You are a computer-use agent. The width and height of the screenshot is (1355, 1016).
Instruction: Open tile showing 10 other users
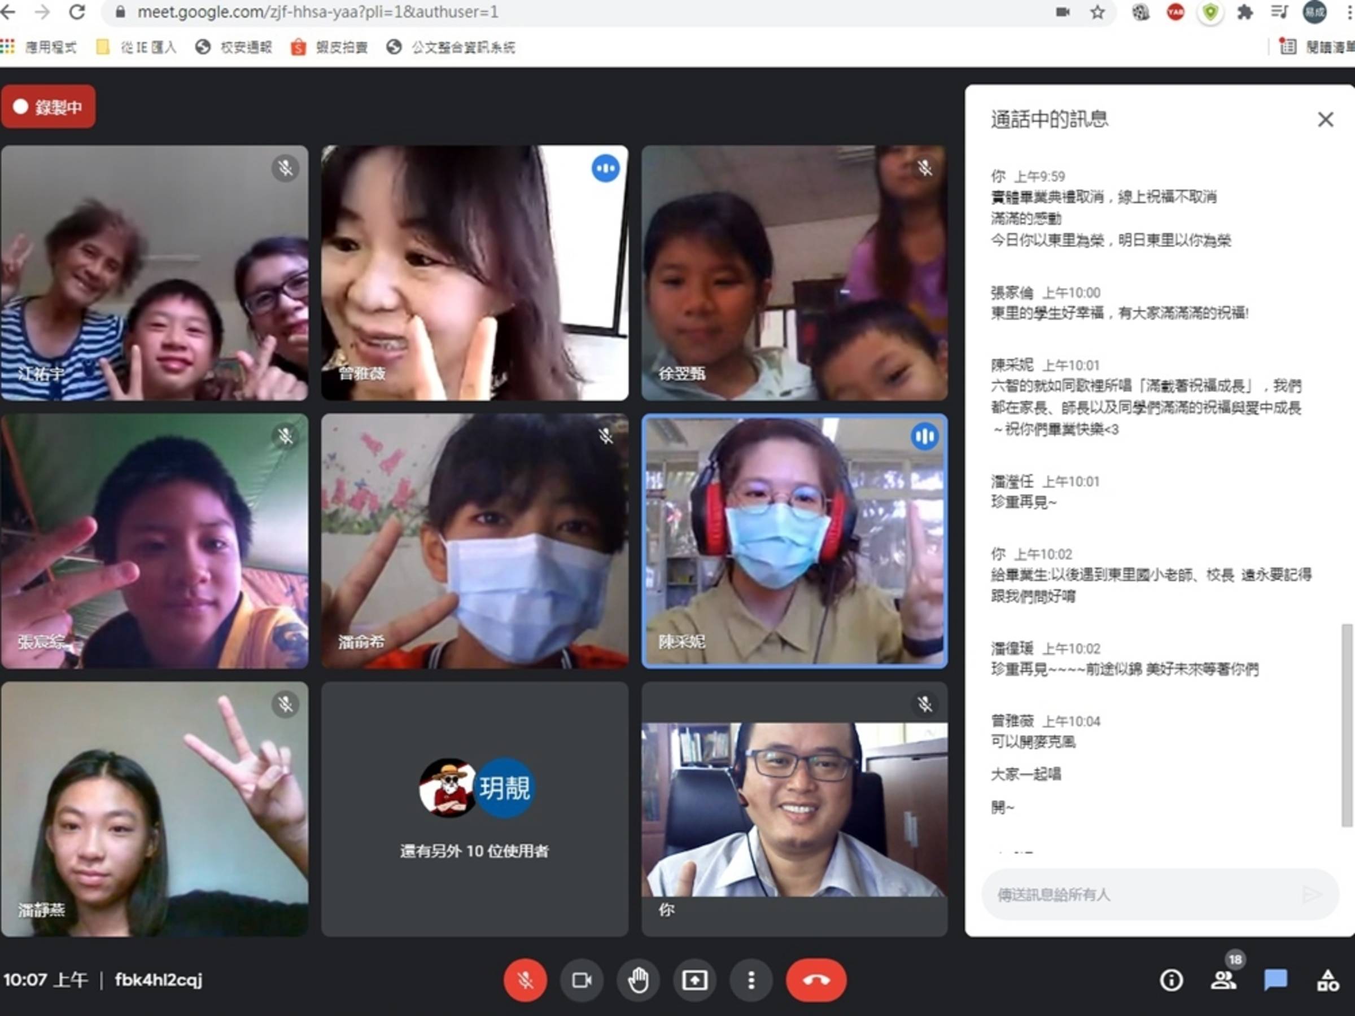tap(475, 809)
